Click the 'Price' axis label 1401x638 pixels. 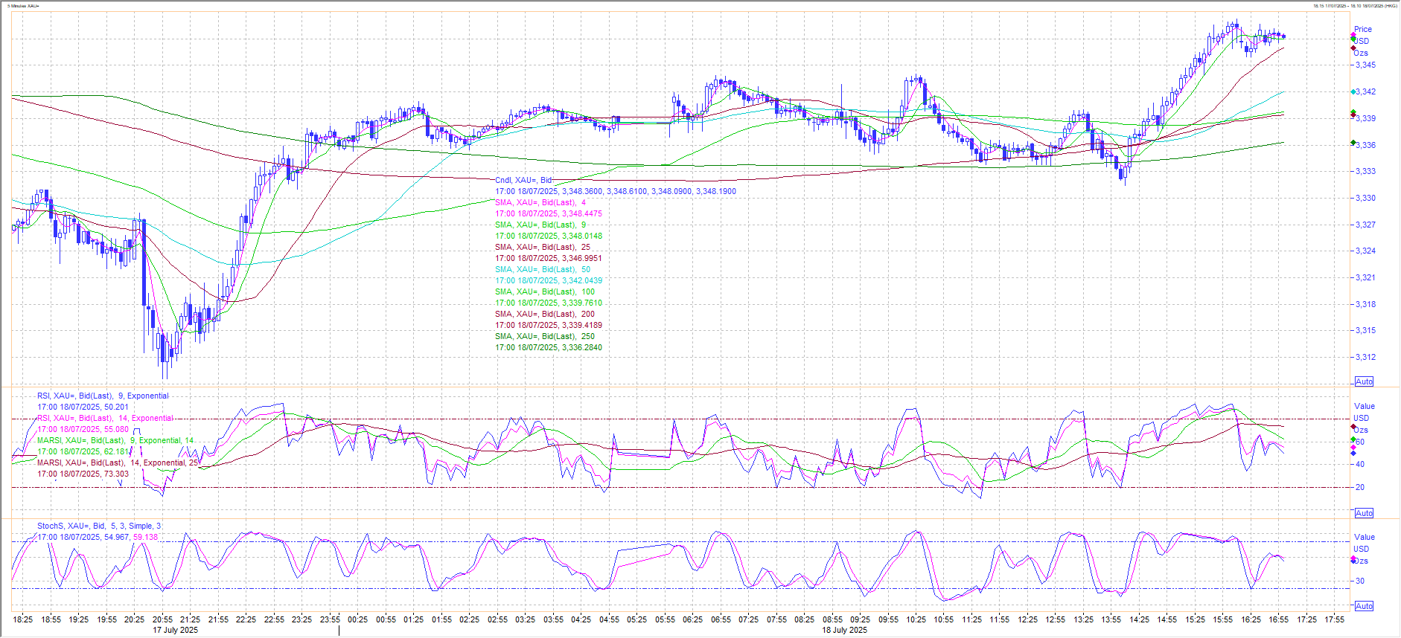pyautogui.click(x=1363, y=30)
